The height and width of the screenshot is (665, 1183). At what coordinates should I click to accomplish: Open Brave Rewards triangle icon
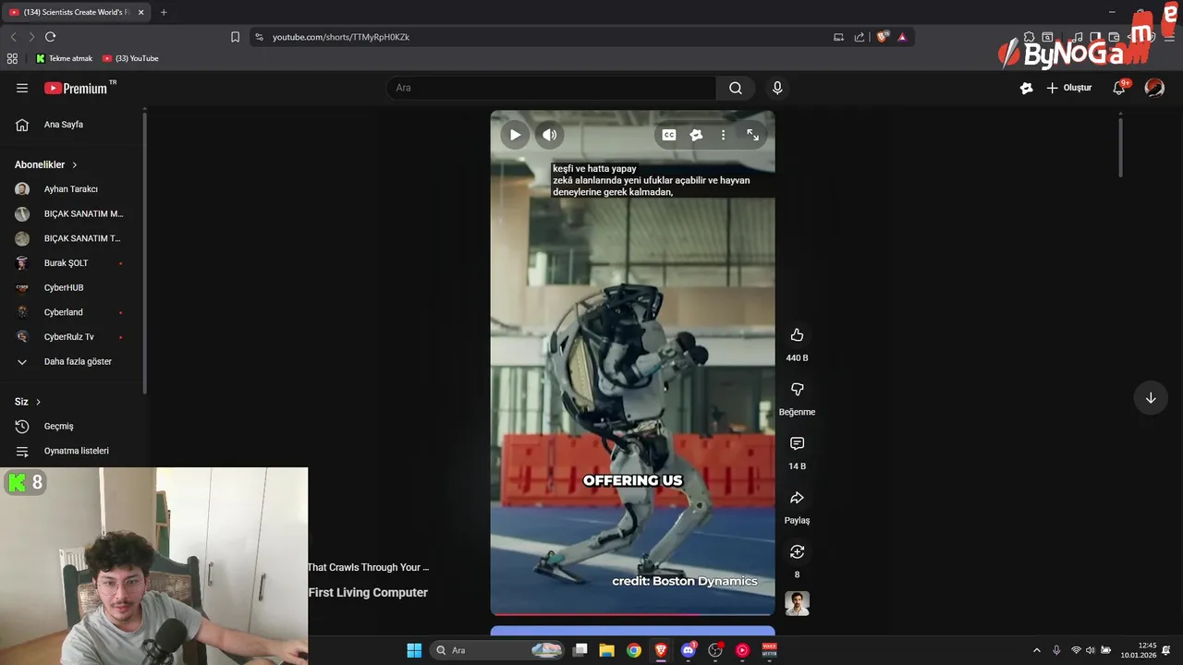(902, 37)
